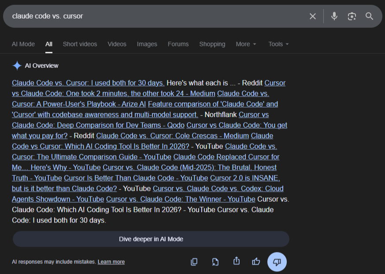Open Google Lens camera search
The image size is (385, 274).
click(x=352, y=16)
